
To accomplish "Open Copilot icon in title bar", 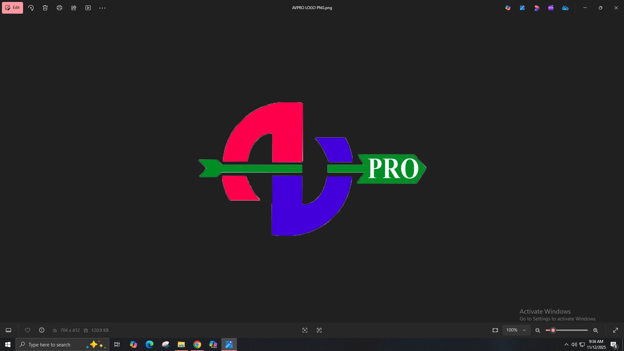I will [x=508, y=8].
